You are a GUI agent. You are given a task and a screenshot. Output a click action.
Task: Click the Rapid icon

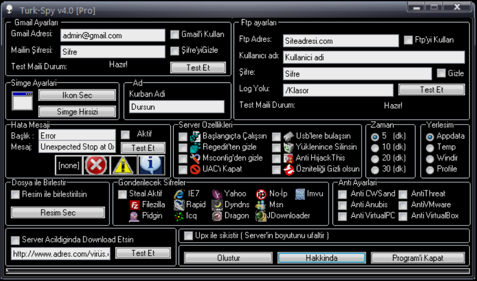tap(179, 205)
